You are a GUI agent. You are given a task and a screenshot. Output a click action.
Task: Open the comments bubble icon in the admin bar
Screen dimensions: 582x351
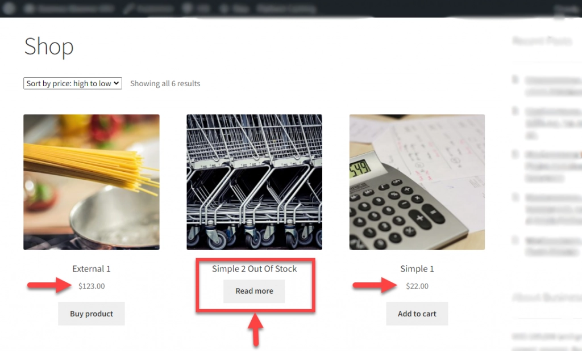188,9
